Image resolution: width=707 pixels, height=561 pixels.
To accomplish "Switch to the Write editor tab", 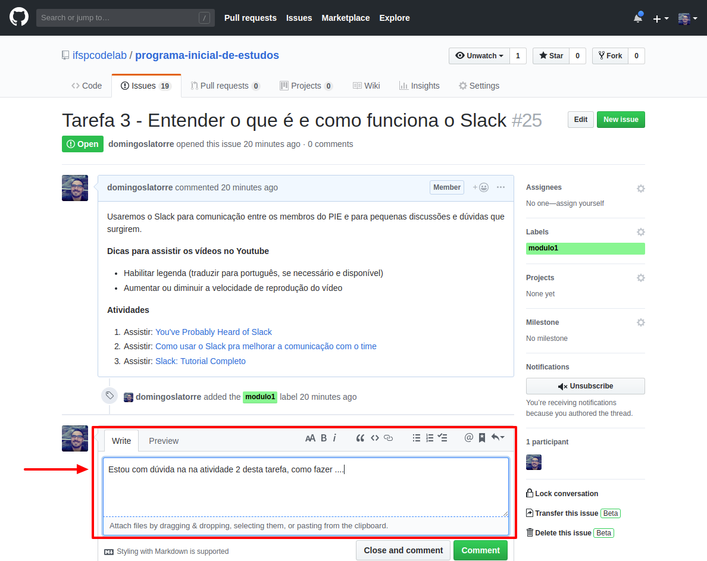I will click(121, 441).
